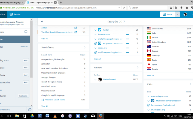Click the Firefox bookmark star icon
This screenshot has width=193, height=119.
click(x=171, y=8)
